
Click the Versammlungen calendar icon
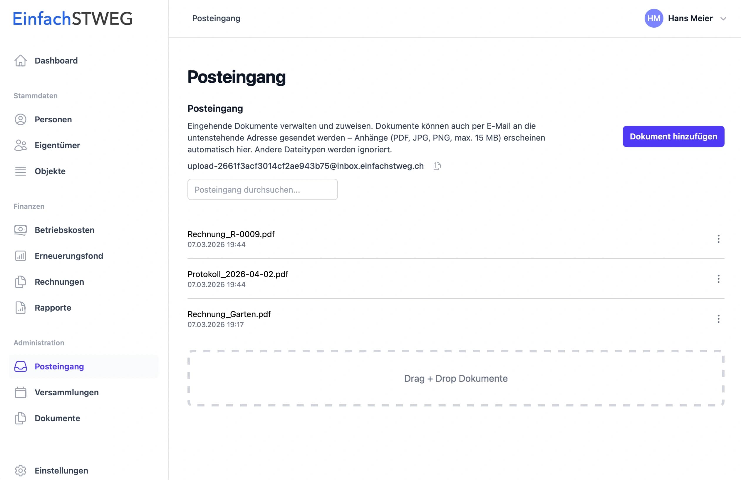click(x=20, y=392)
